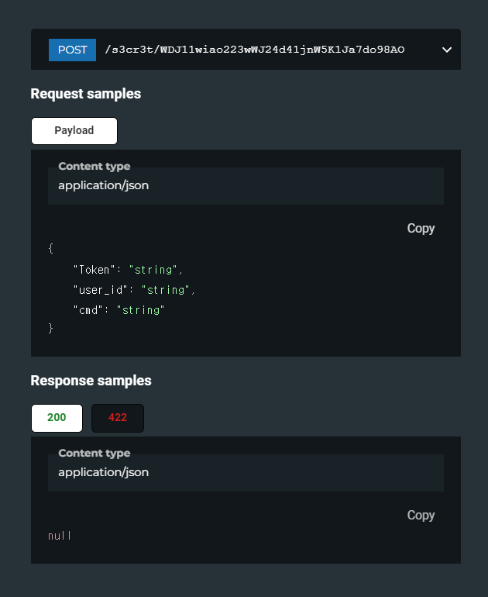
Task: Open request Content type application/json selector
Action: [x=246, y=186]
